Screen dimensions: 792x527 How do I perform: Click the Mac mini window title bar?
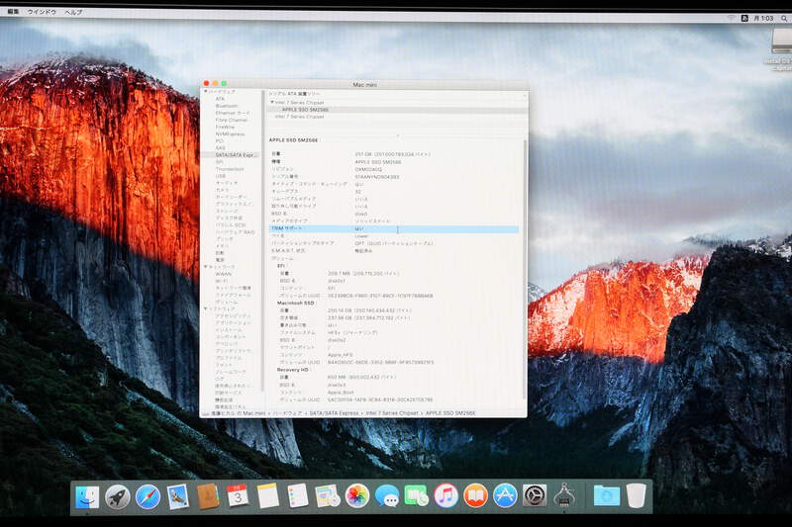[x=364, y=84]
